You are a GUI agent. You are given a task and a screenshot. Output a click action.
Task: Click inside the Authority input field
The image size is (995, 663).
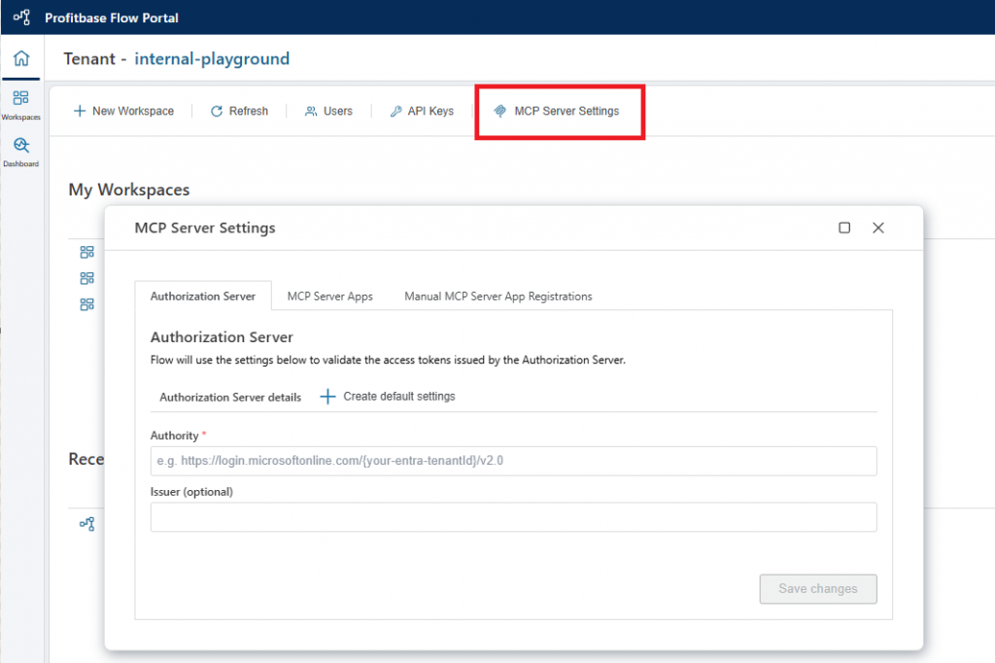pyautogui.click(x=513, y=461)
